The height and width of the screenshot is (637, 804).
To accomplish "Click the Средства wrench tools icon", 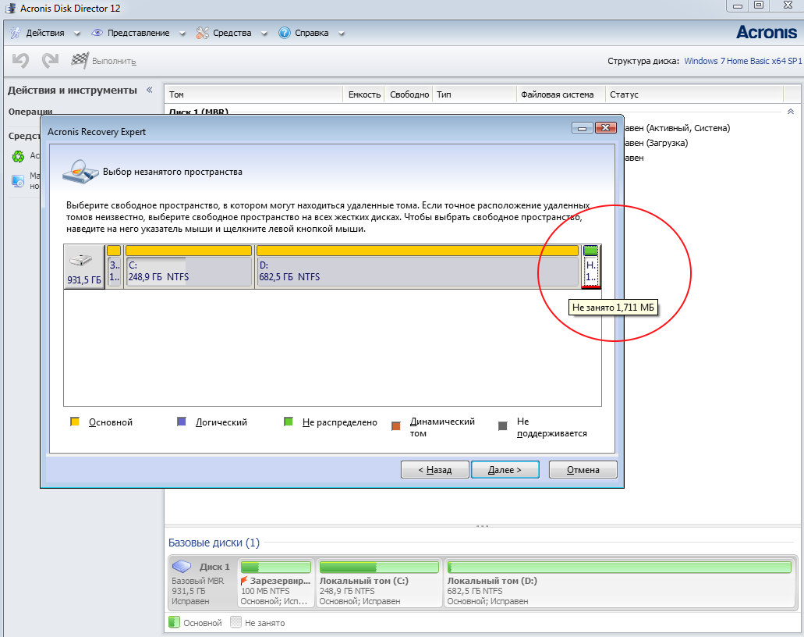I will pos(203,33).
